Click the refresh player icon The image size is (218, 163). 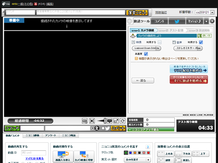(123, 121)
